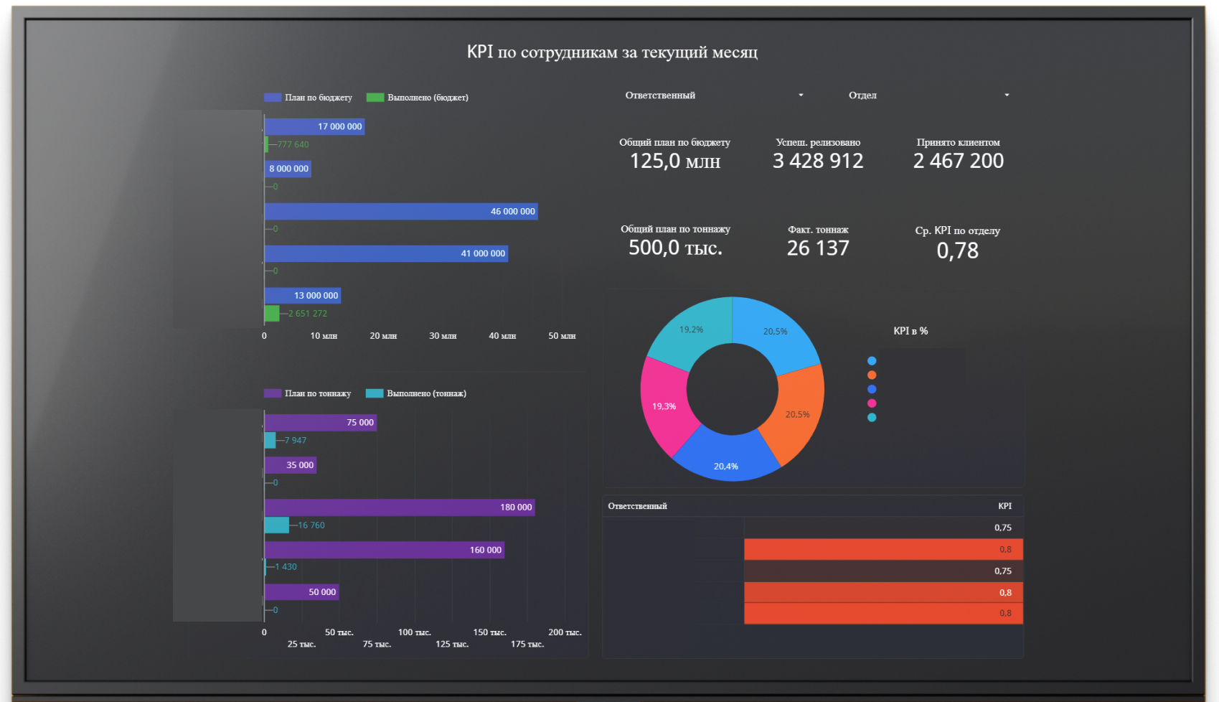Click the 125,0 млн budget plan scorecard
1219x702 pixels.
(674, 154)
